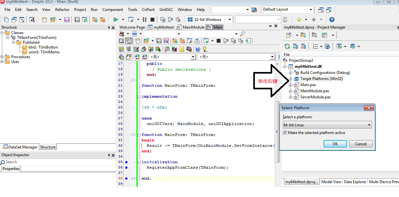Click the Pause program icon in main toolbar
Viewport: 399px width, 197px height.
[144, 20]
